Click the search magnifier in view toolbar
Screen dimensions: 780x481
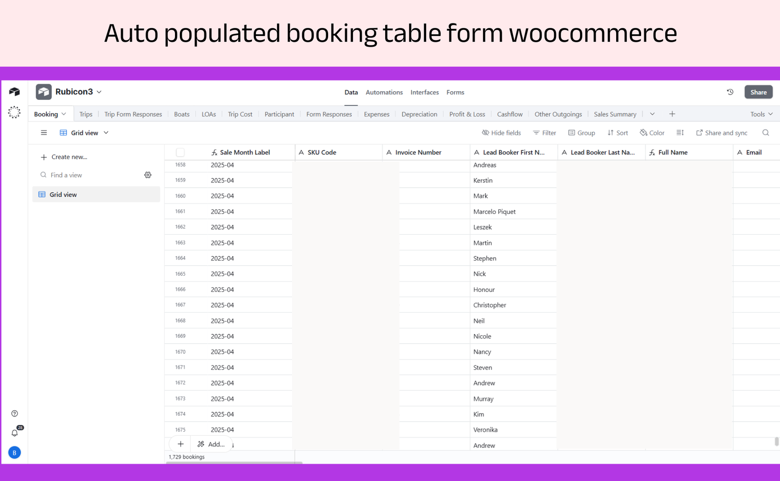tap(765, 133)
